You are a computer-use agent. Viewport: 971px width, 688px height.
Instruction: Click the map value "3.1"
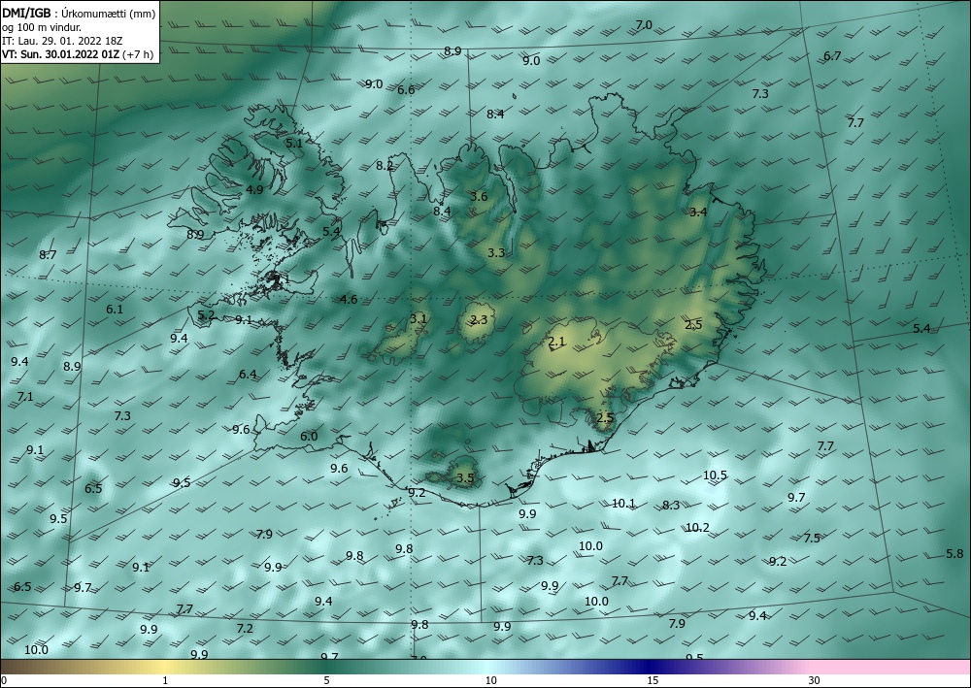(x=418, y=319)
